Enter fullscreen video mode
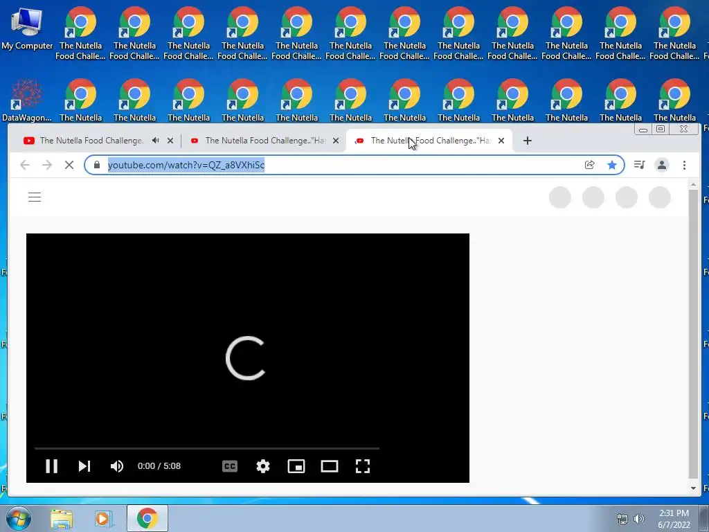 click(x=363, y=466)
